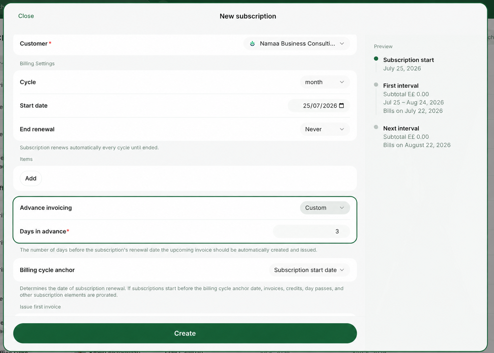
Task: Click the Next interval heading in Preview
Action: 401,128
